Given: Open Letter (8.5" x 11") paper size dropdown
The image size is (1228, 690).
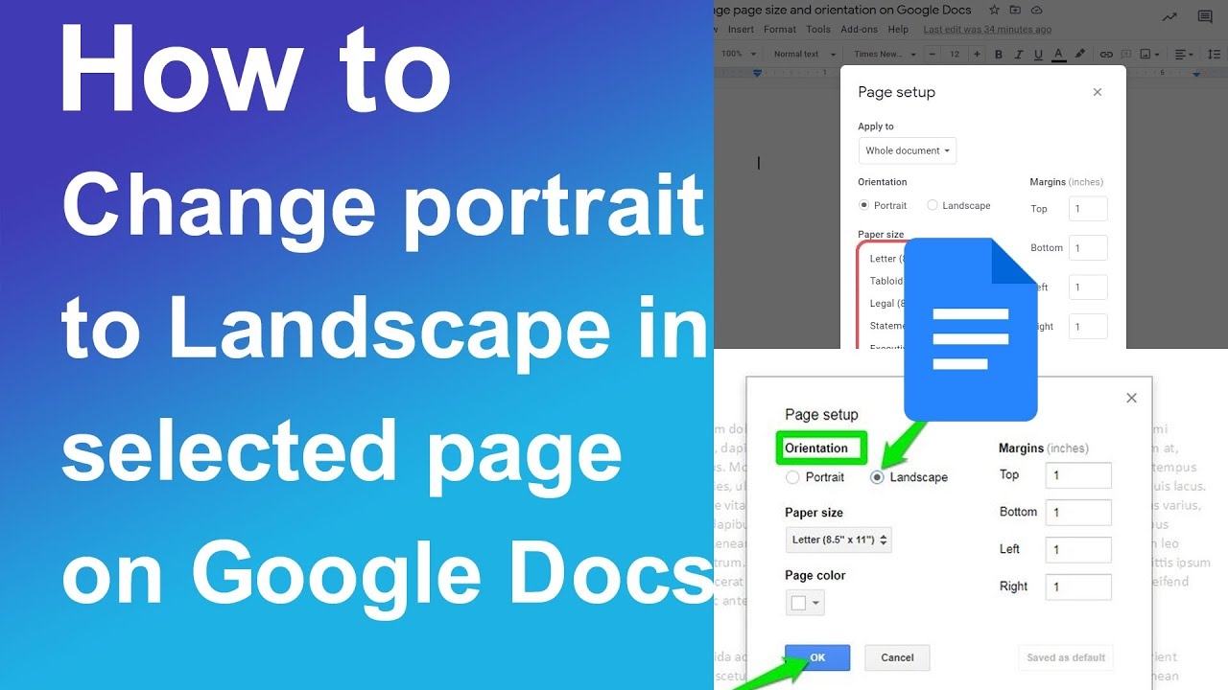Looking at the screenshot, I should [x=838, y=540].
